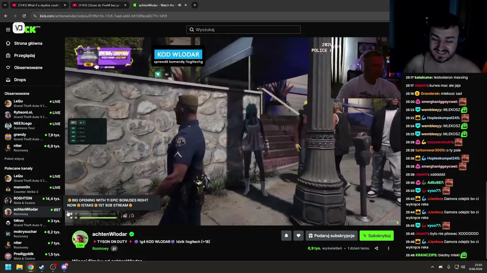This screenshot has height=273, width=487.
Task: Expand followed list with Pokaż więcej
Action: point(14,158)
